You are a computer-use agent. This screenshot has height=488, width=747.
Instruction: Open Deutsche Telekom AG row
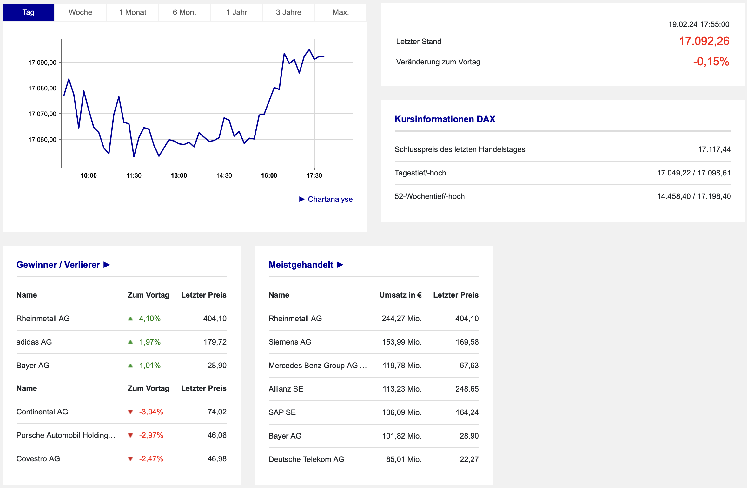(x=306, y=459)
